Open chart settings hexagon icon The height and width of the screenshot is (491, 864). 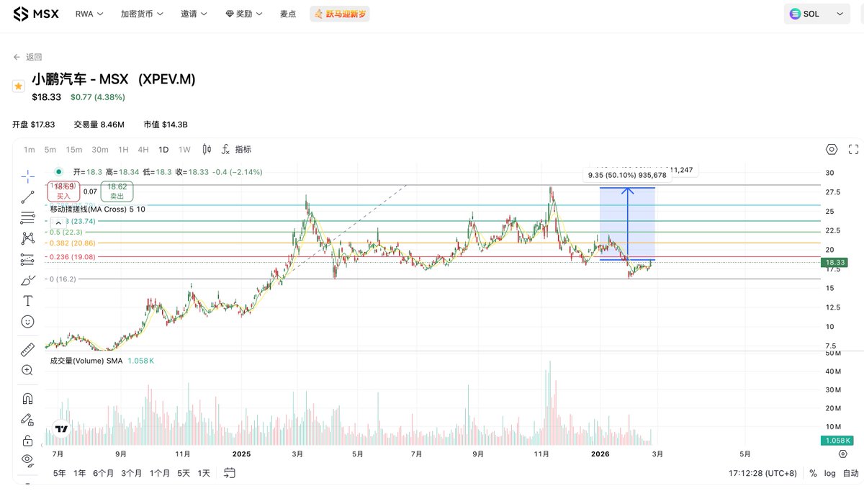click(832, 149)
